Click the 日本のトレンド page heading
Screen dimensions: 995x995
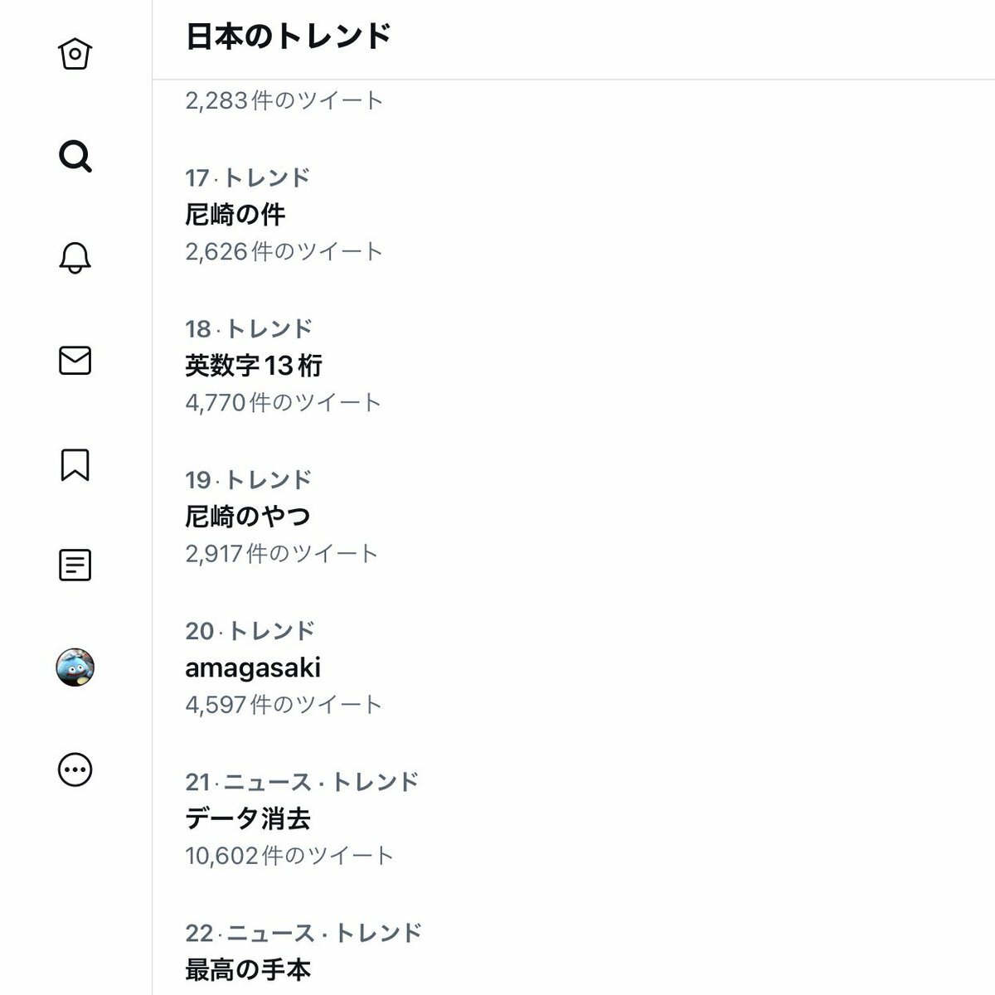288,36
